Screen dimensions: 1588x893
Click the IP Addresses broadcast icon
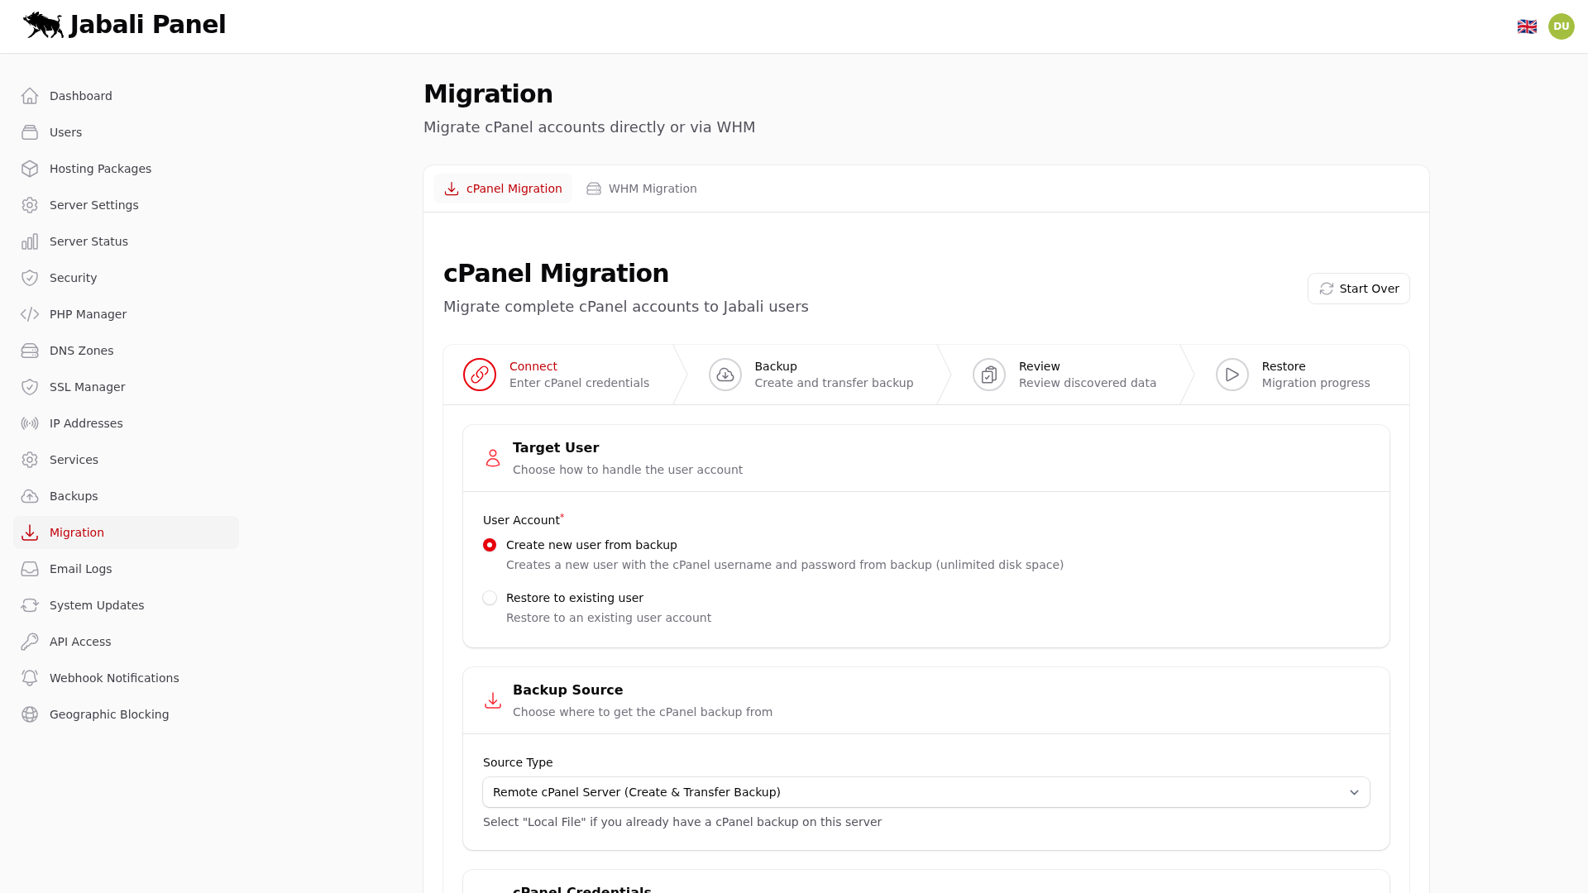(x=30, y=423)
